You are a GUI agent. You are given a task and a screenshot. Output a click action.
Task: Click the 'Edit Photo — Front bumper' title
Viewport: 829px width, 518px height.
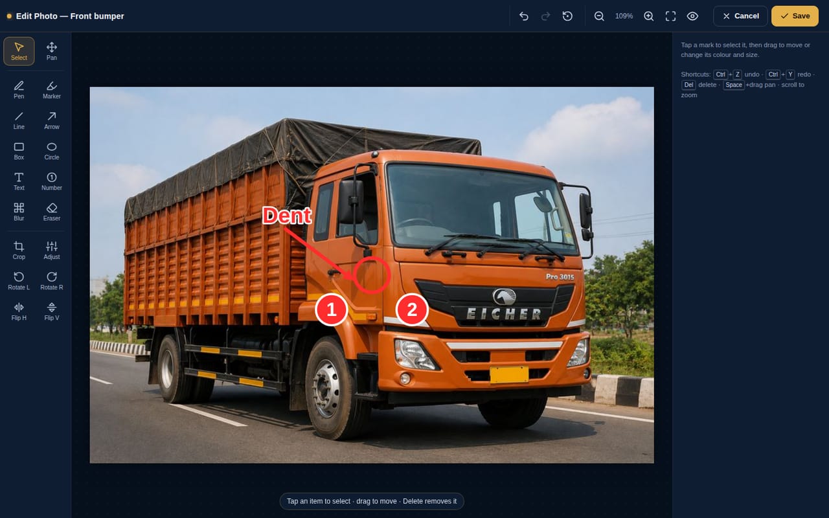[70, 16]
